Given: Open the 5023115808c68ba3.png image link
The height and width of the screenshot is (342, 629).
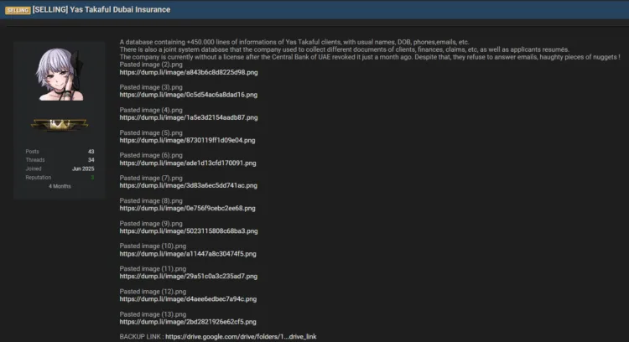Looking at the screenshot, I should (x=189, y=231).
